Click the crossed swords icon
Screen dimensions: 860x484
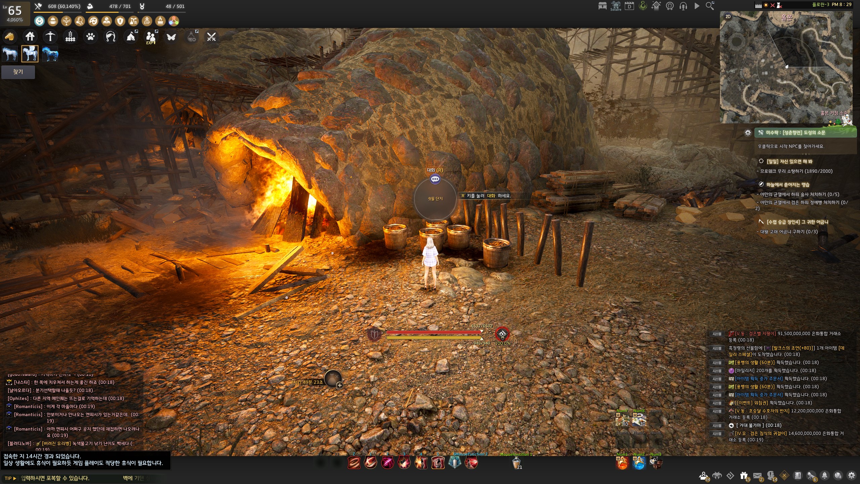211,37
